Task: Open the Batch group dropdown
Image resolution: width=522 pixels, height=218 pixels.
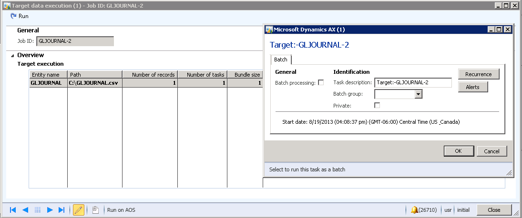Action: coord(418,94)
